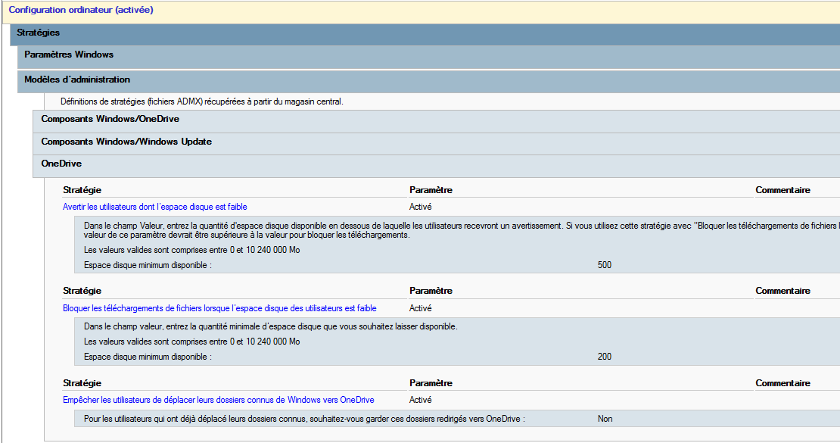The image size is (840, 443).
Task: Collapse the Modèles d'administration header
Action: pos(77,80)
